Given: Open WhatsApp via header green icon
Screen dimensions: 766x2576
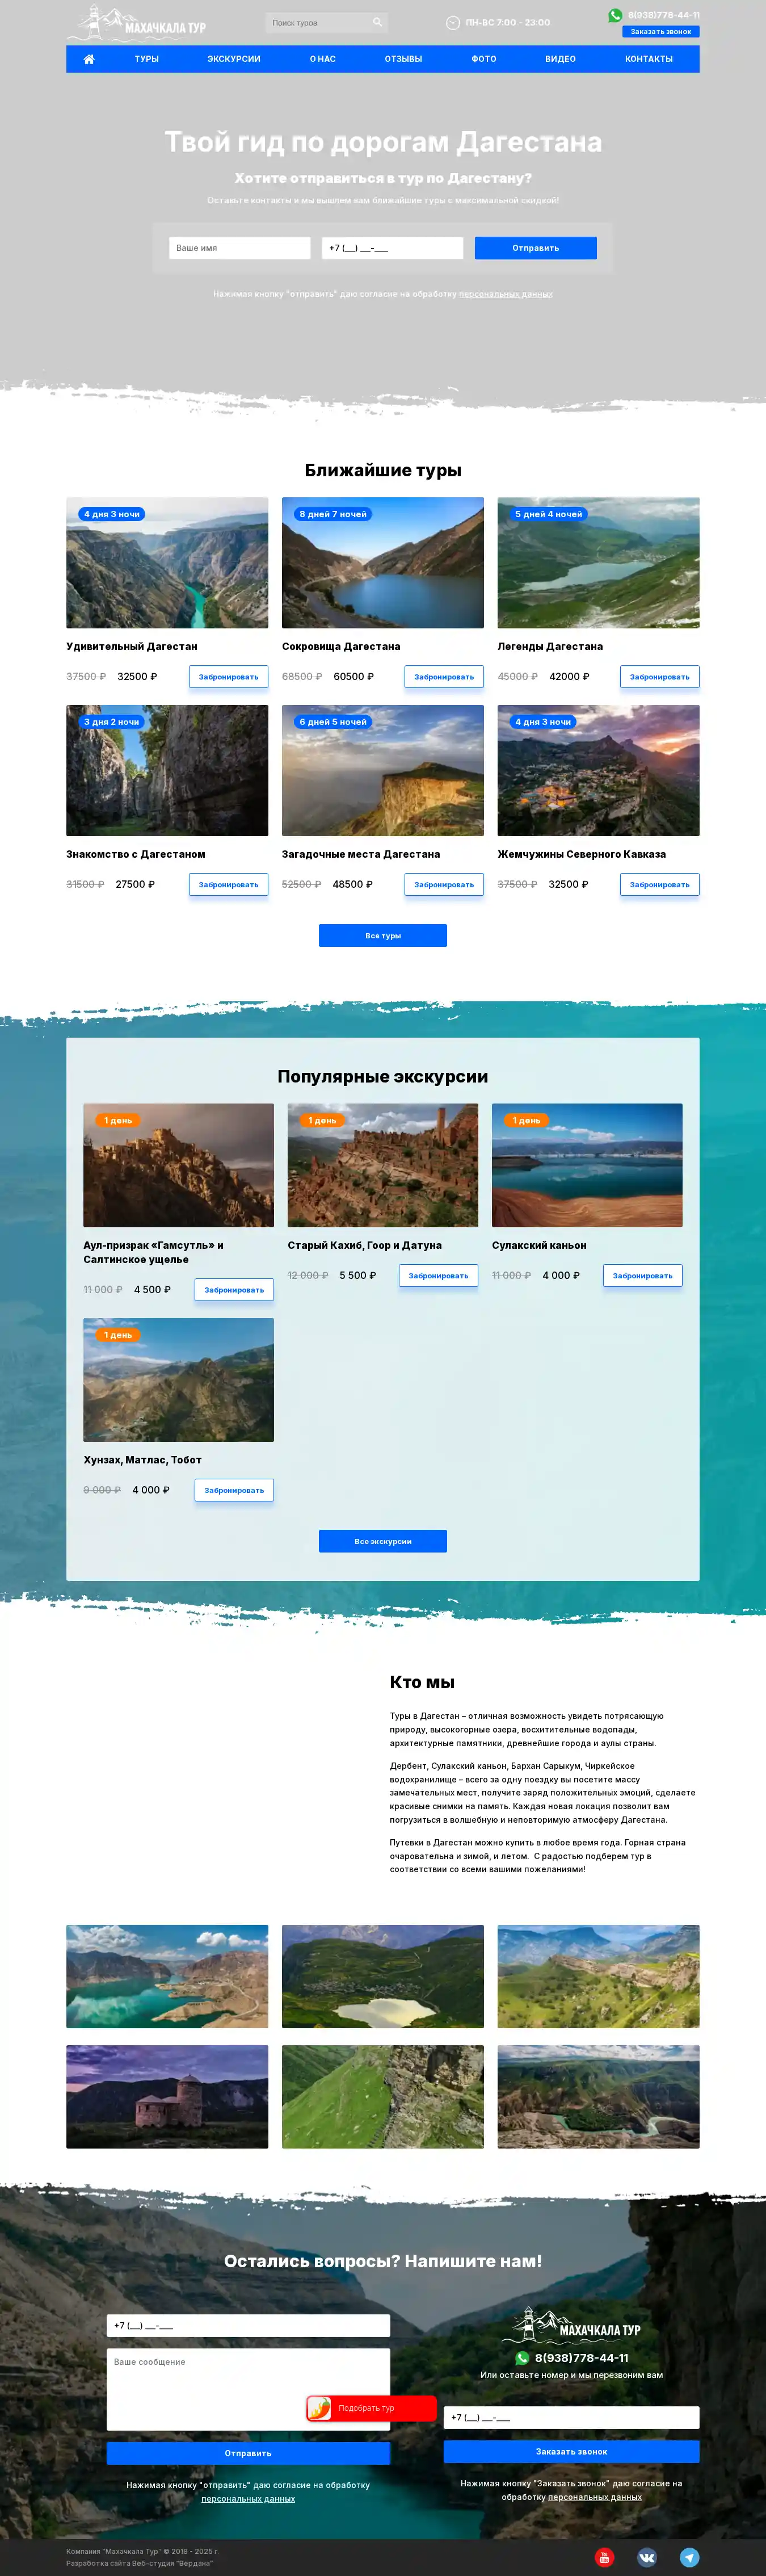Looking at the screenshot, I should (615, 15).
